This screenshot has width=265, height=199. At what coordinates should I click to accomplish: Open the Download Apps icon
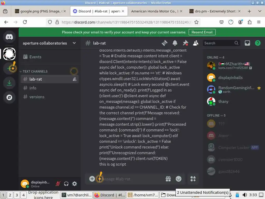[x=9, y=83]
